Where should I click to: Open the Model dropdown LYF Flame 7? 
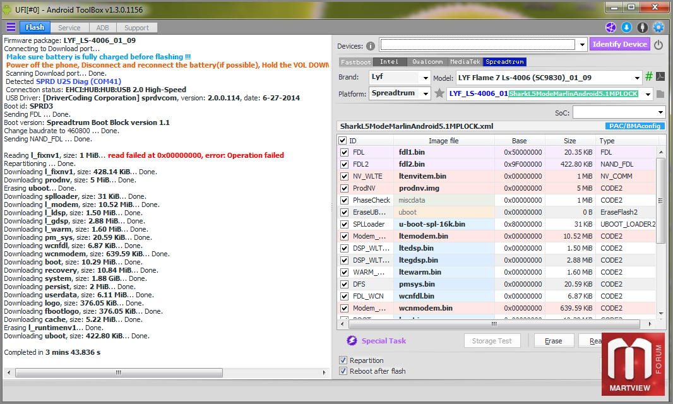(637, 78)
